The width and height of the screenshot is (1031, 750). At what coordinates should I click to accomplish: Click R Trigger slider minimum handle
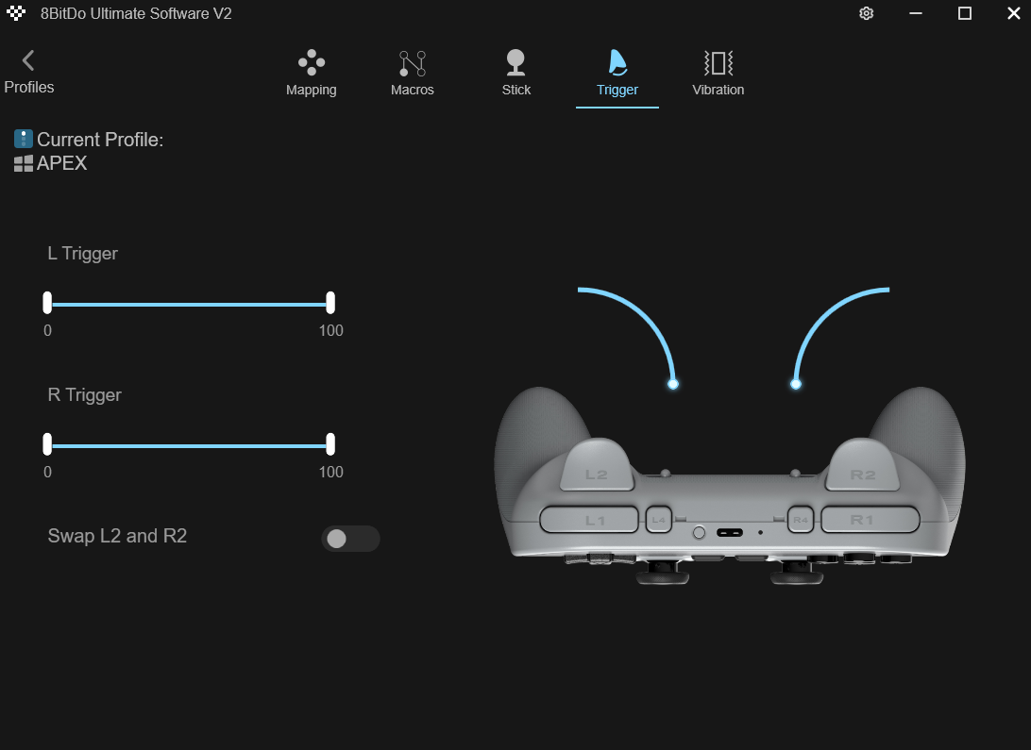point(47,444)
